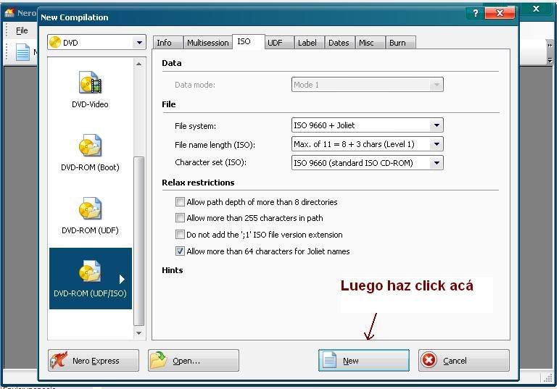The image size is (559, 389).
Task: Uncheck Allow more than 64 characters for Joliet
Action: point(180,251)
